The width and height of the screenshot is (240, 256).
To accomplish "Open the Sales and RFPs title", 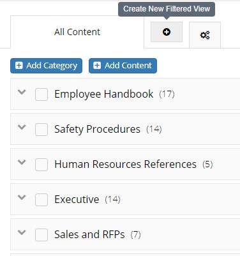I will point(89,234).
